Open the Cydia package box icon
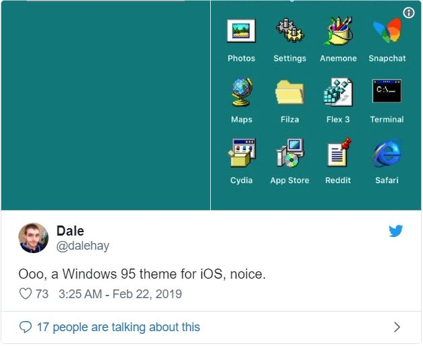Image resolution: width=423 pixels, height=348 pixels. click(x=241, y=153)
